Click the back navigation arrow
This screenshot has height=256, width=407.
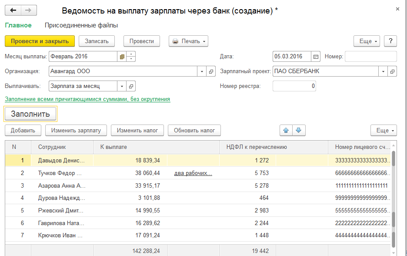[13, 10]
